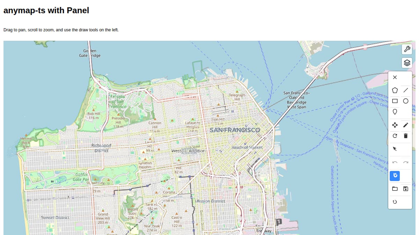The width and height of the screenshot is (419, 235).
Task: Click the redo arrow
Action: click(405, 162)
